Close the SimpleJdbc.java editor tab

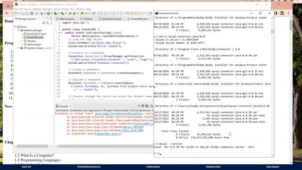150,19
